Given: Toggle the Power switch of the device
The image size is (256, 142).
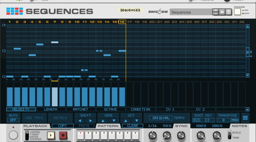Looking at the screenshot, I should [237, 12].
